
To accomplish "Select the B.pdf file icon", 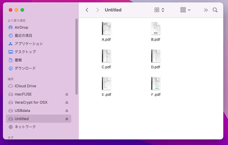I will (156, 29).
